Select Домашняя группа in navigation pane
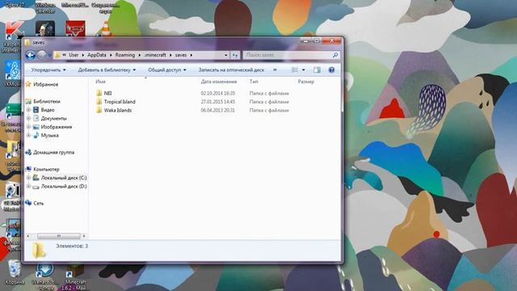The height and width of the screenshot is (291, 517). (54, 153)
